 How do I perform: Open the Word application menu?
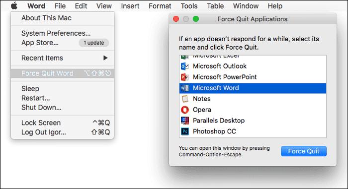tap(36, 6)
